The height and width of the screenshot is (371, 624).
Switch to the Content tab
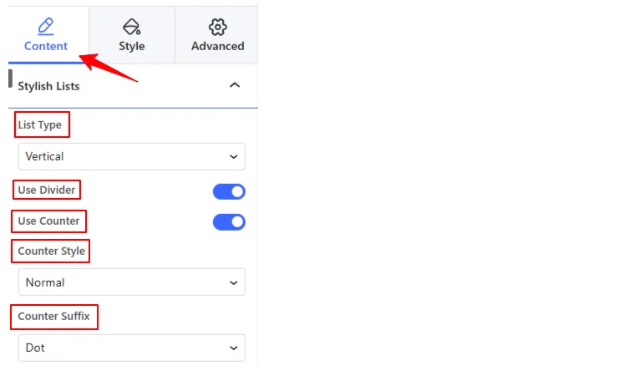click(46, 35)
